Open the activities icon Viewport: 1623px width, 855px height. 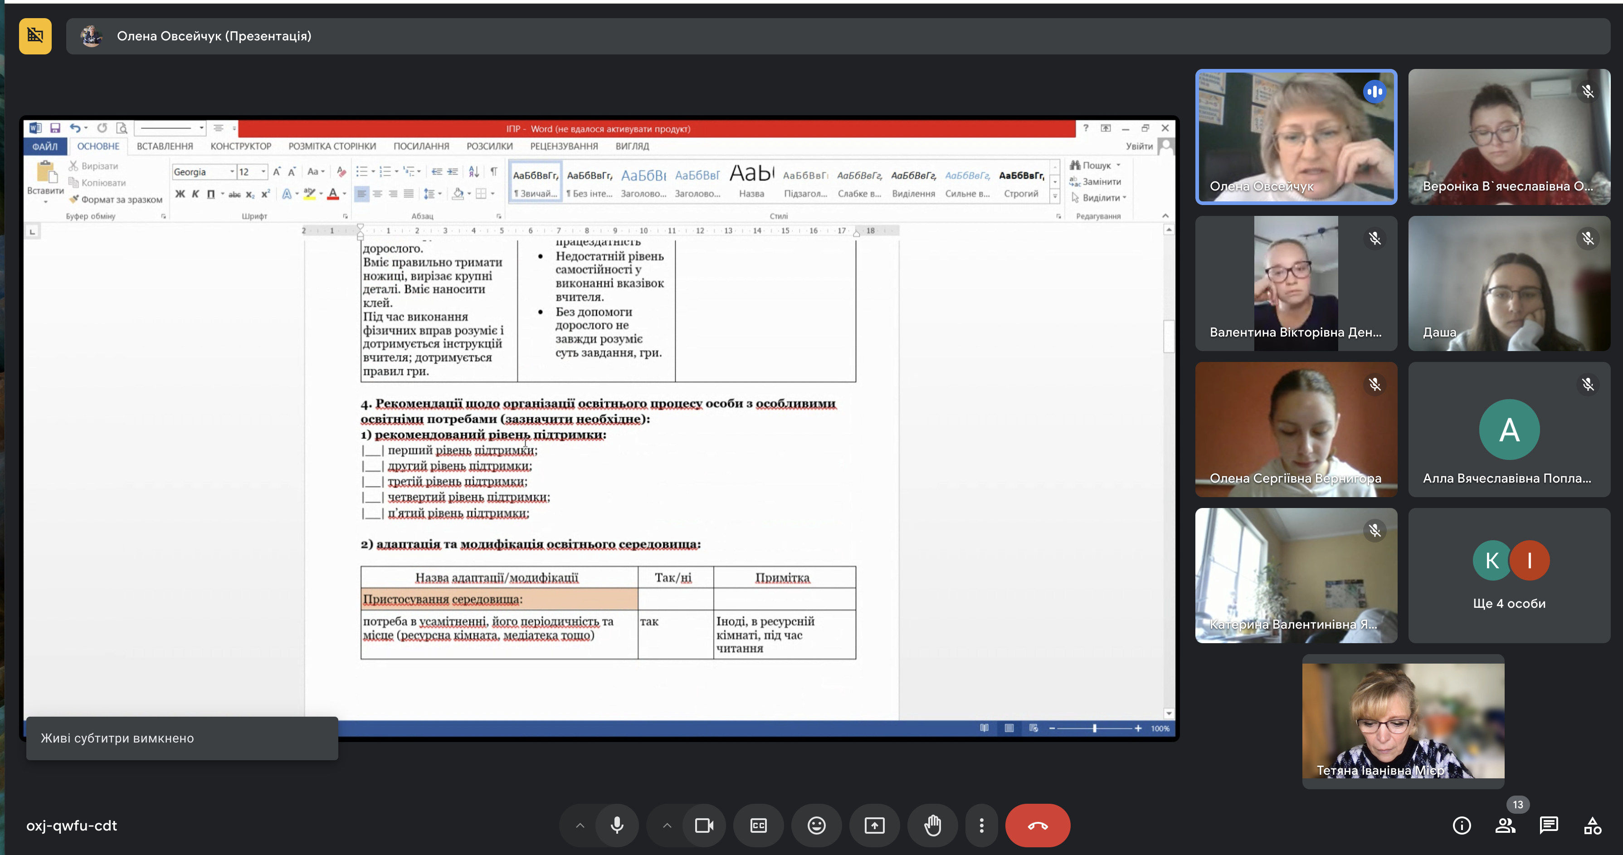1592,826
